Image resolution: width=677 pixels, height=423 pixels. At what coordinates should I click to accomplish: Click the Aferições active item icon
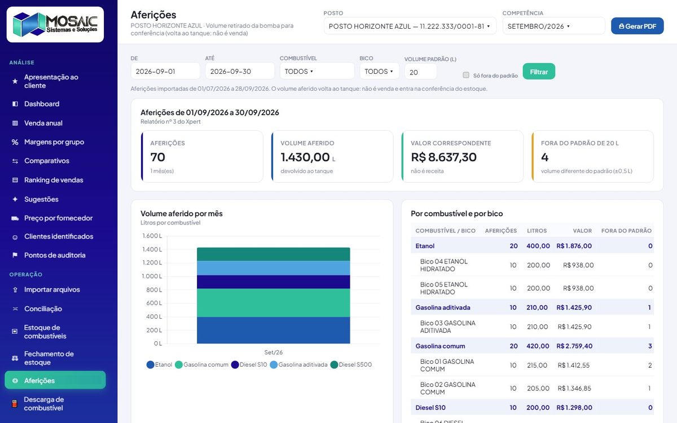click(15, 381)
